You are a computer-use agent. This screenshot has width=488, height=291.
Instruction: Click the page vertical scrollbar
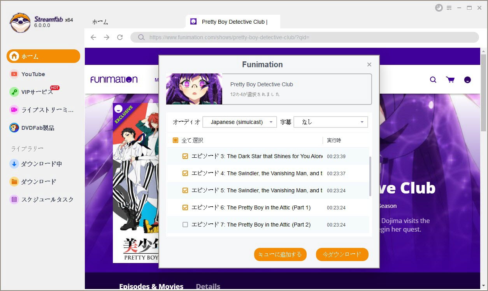click(484, 93)
